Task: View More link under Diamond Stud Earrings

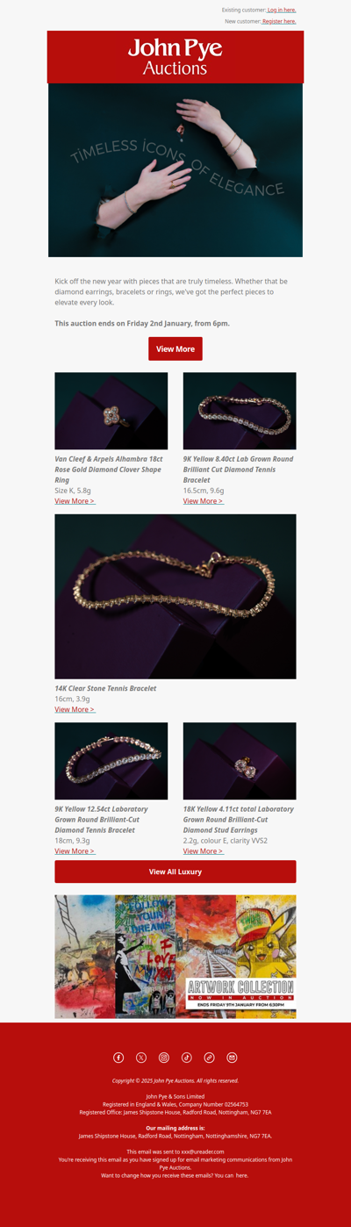Action: click(x=204, y=851)
